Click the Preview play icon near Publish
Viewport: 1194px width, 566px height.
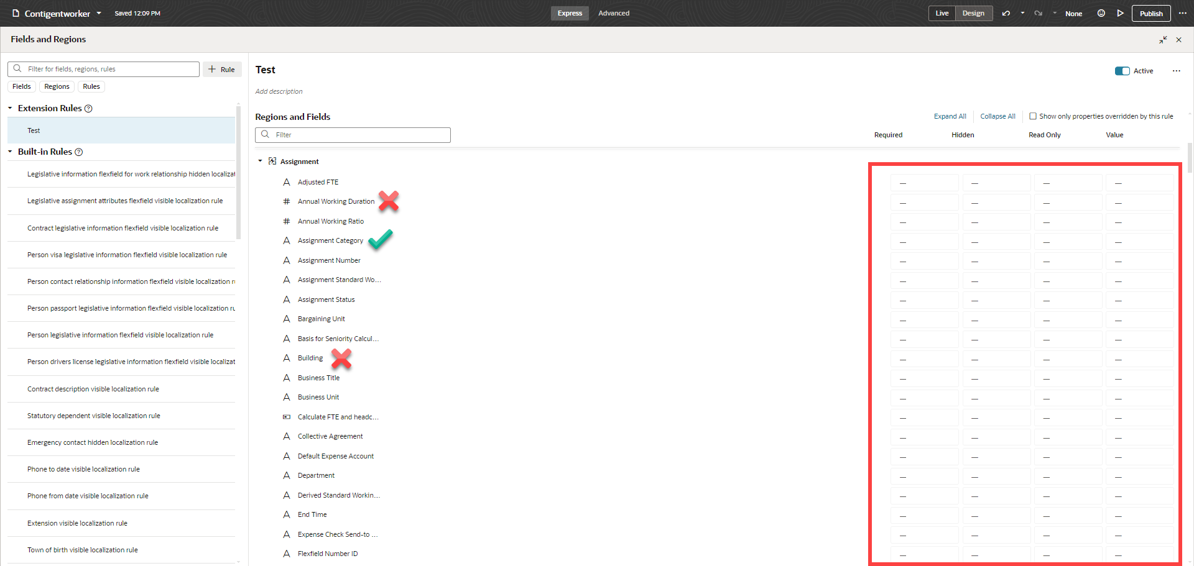tap(1121, 13)
